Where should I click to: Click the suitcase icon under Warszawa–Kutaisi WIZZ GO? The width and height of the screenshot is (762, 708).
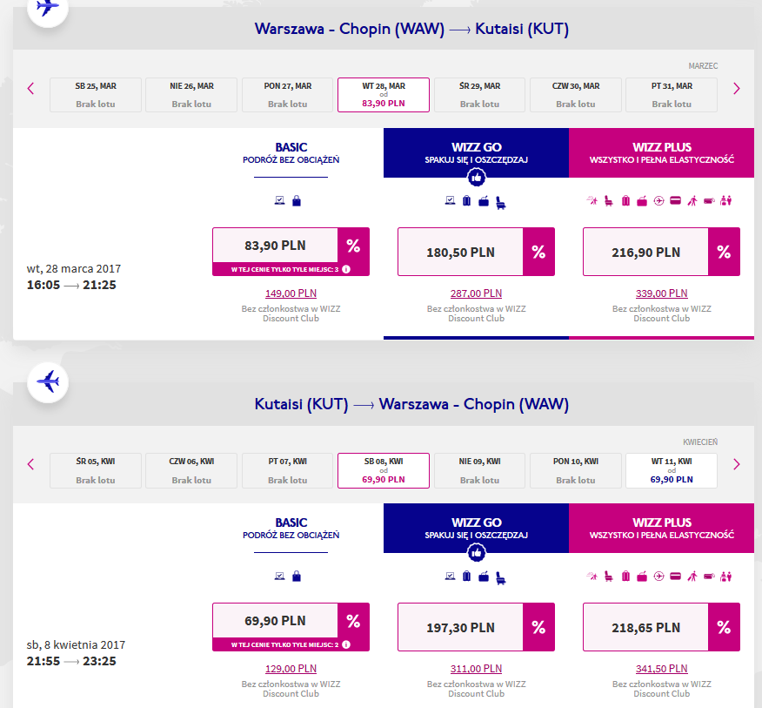466,200
